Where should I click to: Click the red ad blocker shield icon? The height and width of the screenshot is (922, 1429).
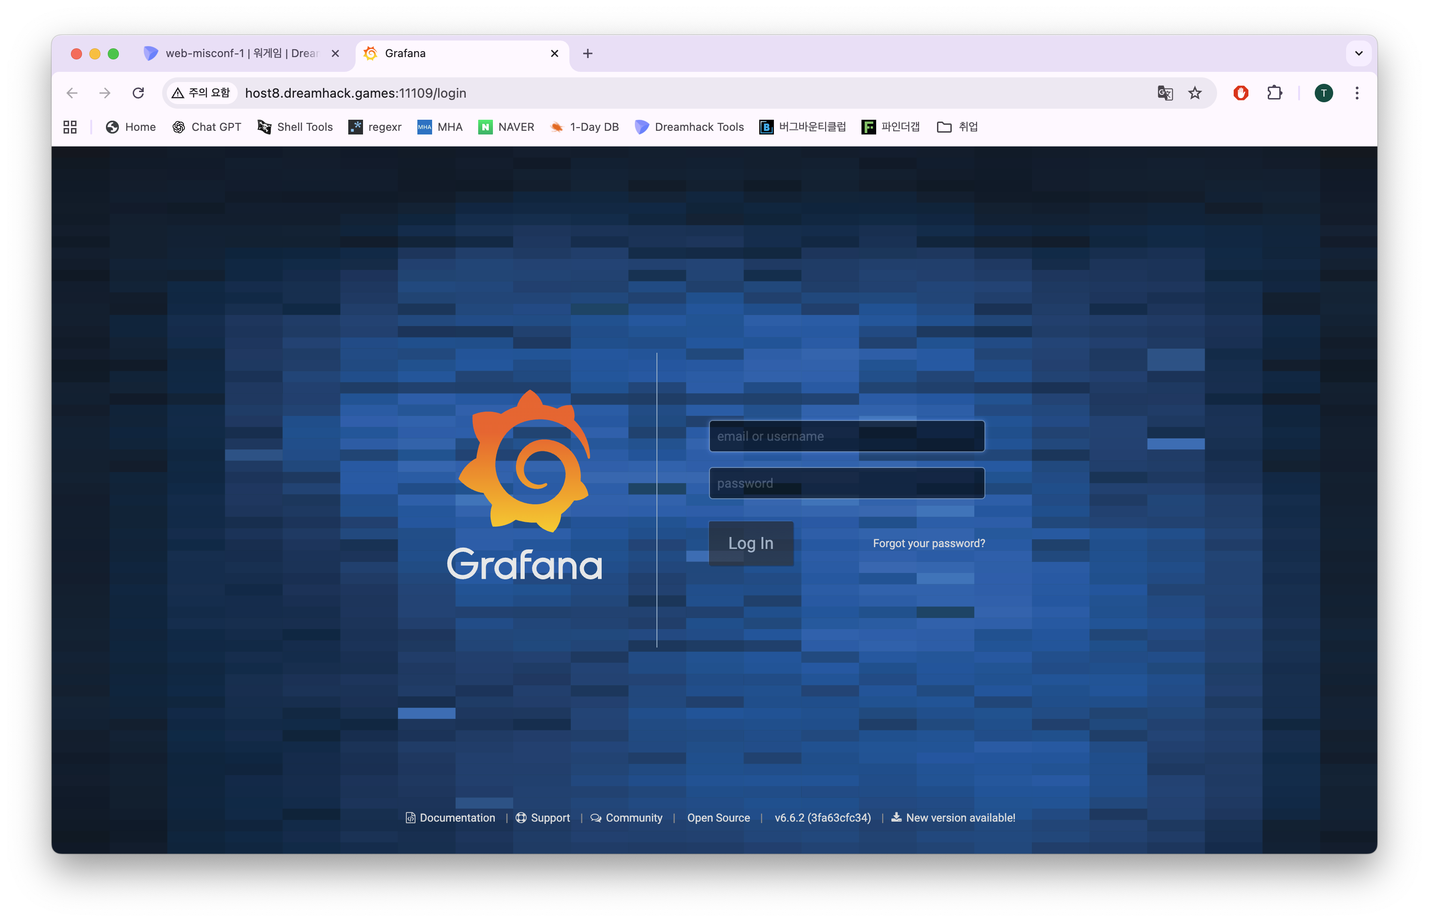[1240, 93]
